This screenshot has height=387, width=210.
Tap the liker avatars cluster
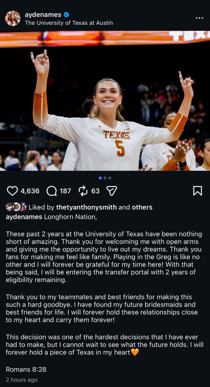pyautogui.click(x=16, y=207)
